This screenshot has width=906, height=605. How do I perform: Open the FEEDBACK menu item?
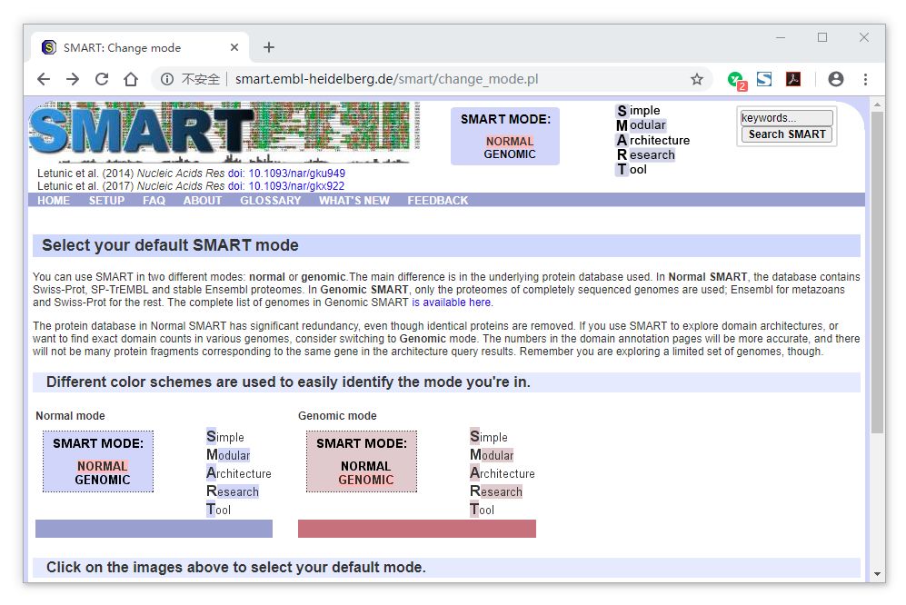[437, 201]
